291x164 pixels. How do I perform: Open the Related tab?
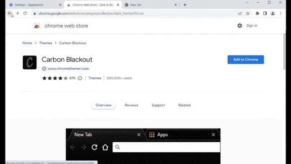coord(185,105)
